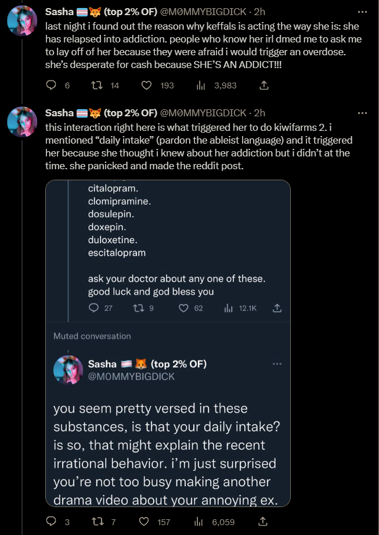
Task: Open Sasha's profile picture on first tweet
Action: [x=22, y=20]
